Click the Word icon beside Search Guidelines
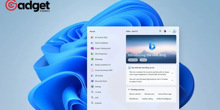220x110 pixels. 92,43
